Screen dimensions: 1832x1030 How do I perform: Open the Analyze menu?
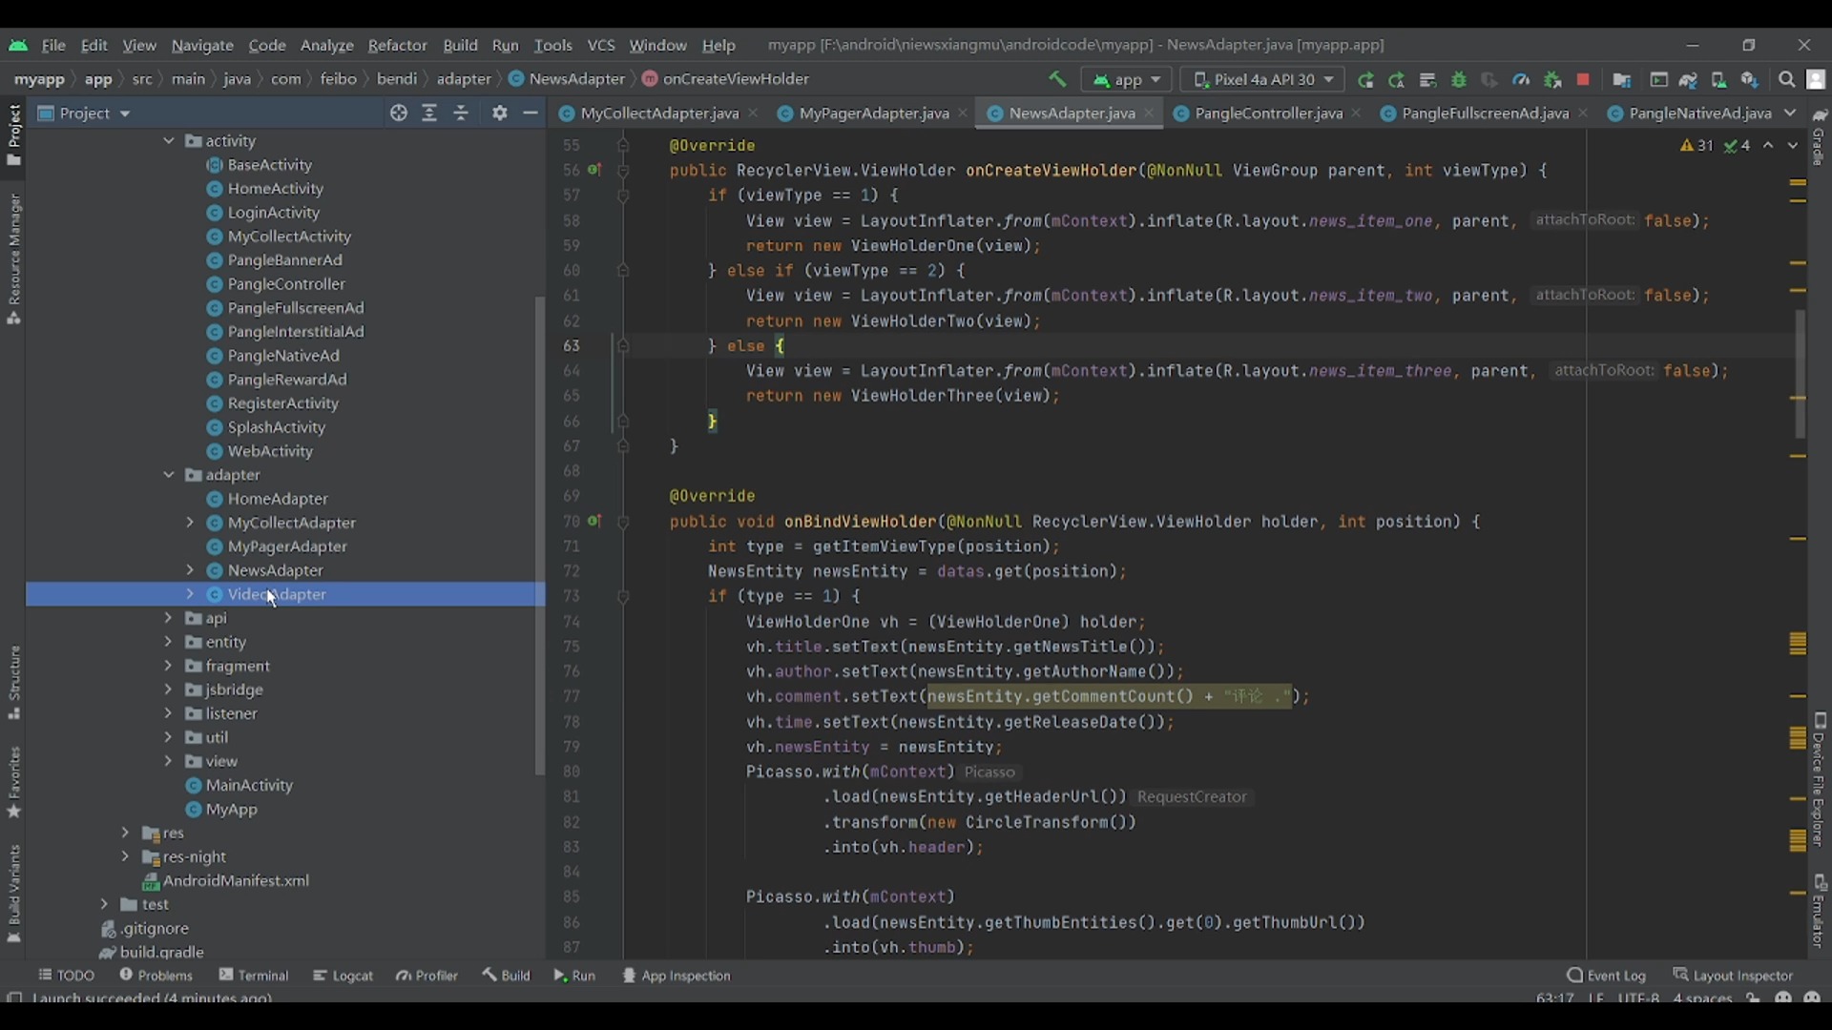tap(326, 45)
